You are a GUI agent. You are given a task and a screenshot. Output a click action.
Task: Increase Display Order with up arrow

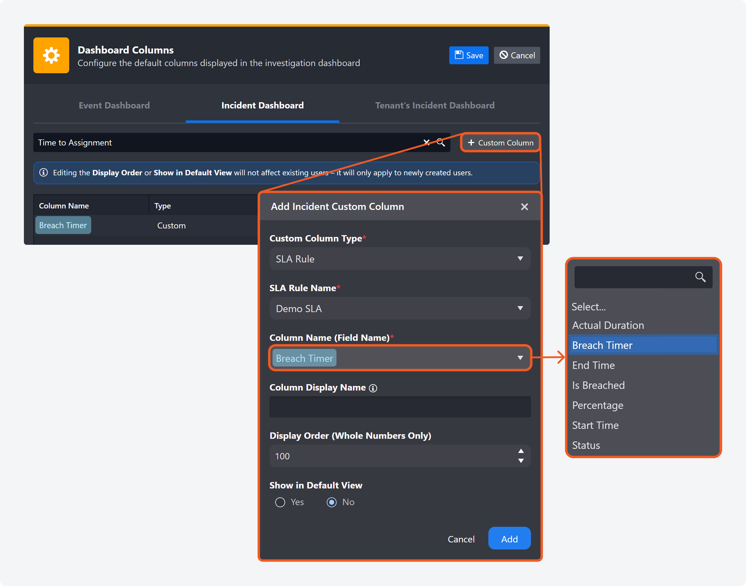click(521, 451)
